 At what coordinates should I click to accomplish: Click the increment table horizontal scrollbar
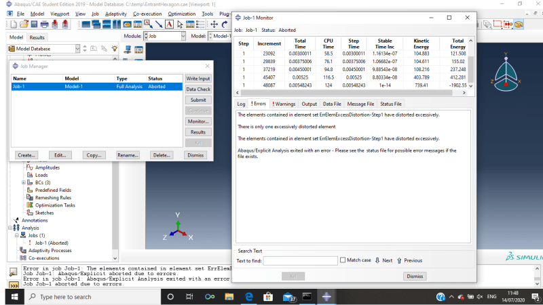pyautogui.click(x=346, y=93)
